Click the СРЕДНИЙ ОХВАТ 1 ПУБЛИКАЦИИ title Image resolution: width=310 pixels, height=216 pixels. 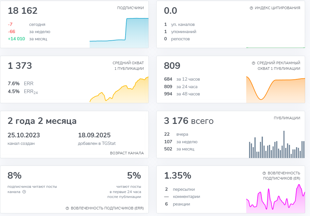(128, 66)
